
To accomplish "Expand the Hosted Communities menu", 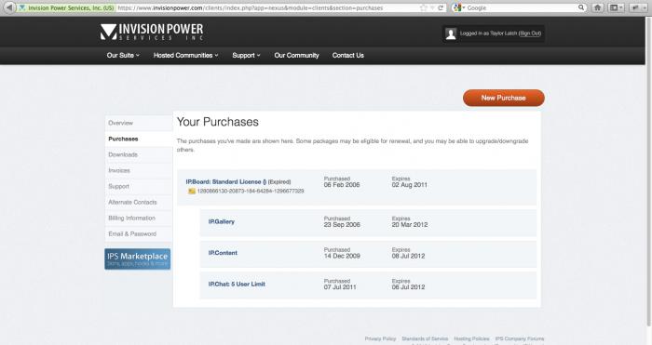I will tap(186, 55).
